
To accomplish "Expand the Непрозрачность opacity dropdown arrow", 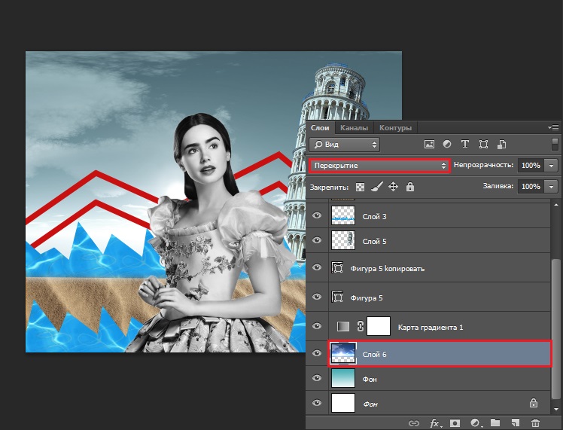I will click(552, 165).
